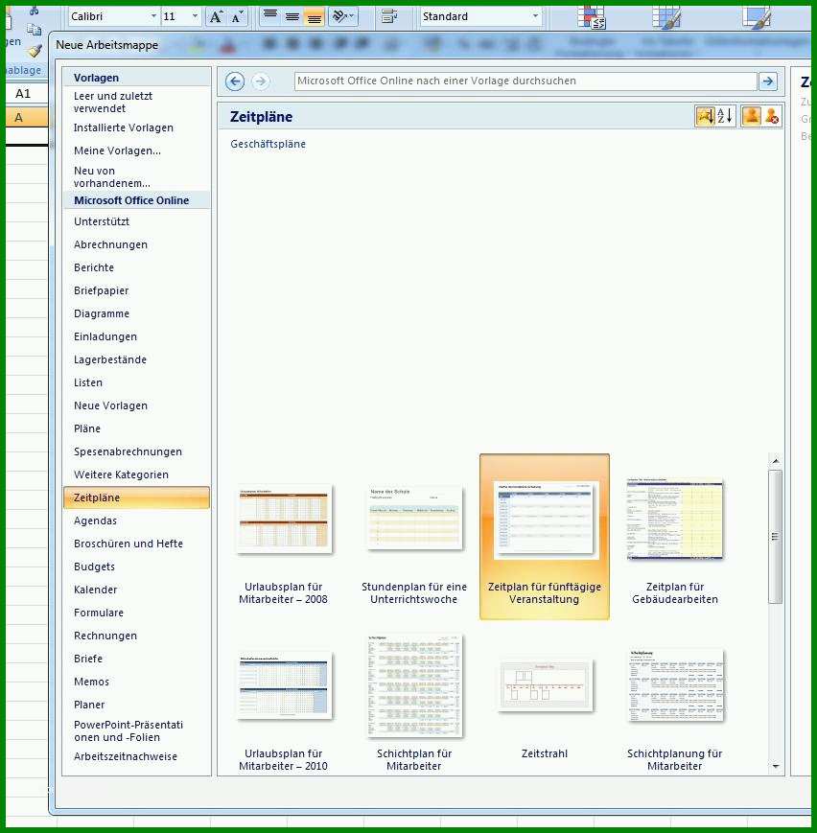Select the Zeitstrahl template
This screenshot has width=817, height=833.
click(x=545, y=704)
